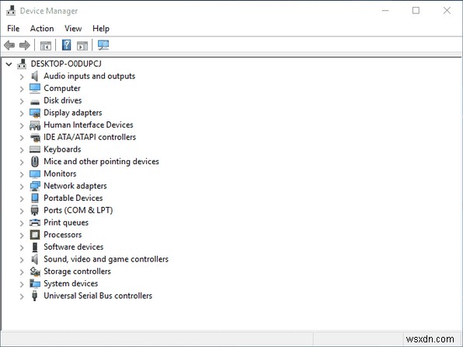
Task: Show/hide console tree toolbar icon
Action: (46, 46)
